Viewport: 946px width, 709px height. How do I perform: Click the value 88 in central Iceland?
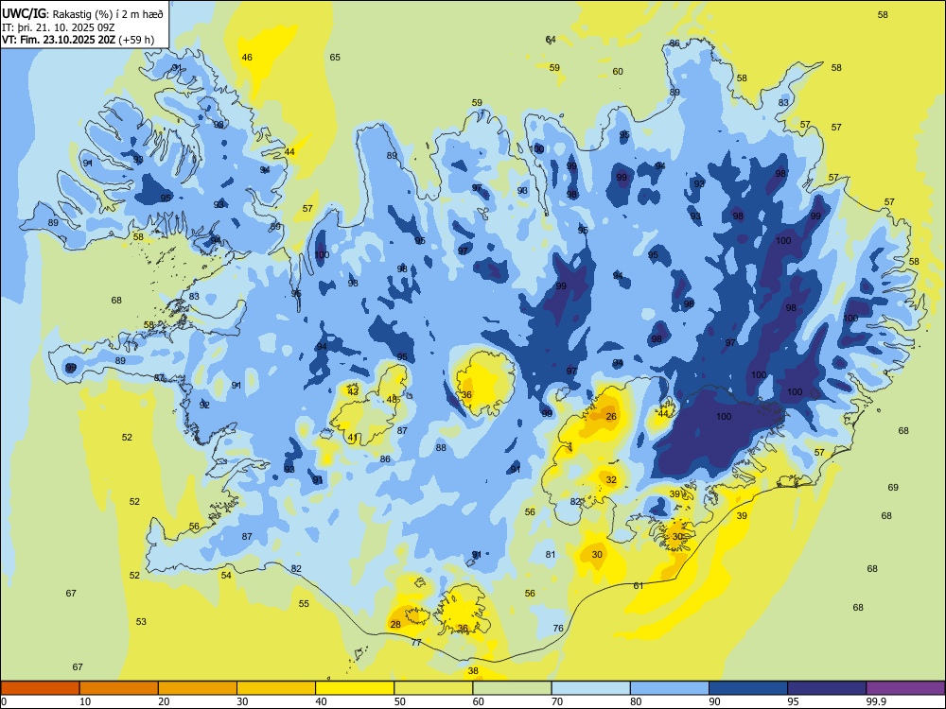coord(441,447)
